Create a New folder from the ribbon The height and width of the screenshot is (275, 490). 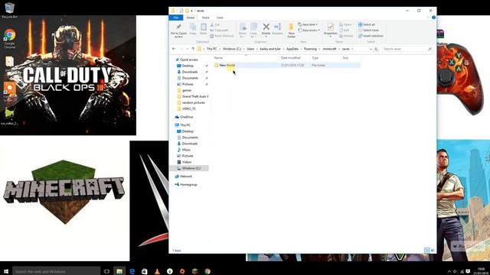(x=291, y=31)
